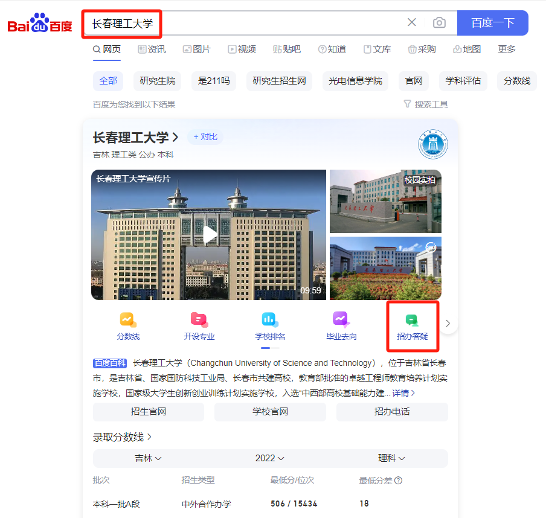546x518 pixels.
Task: Open the 吉林 province dropdown
Action: 148,458
